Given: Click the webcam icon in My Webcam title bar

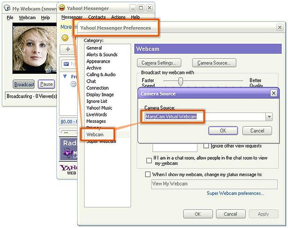Looking at the screenshot, I should 7,8.
